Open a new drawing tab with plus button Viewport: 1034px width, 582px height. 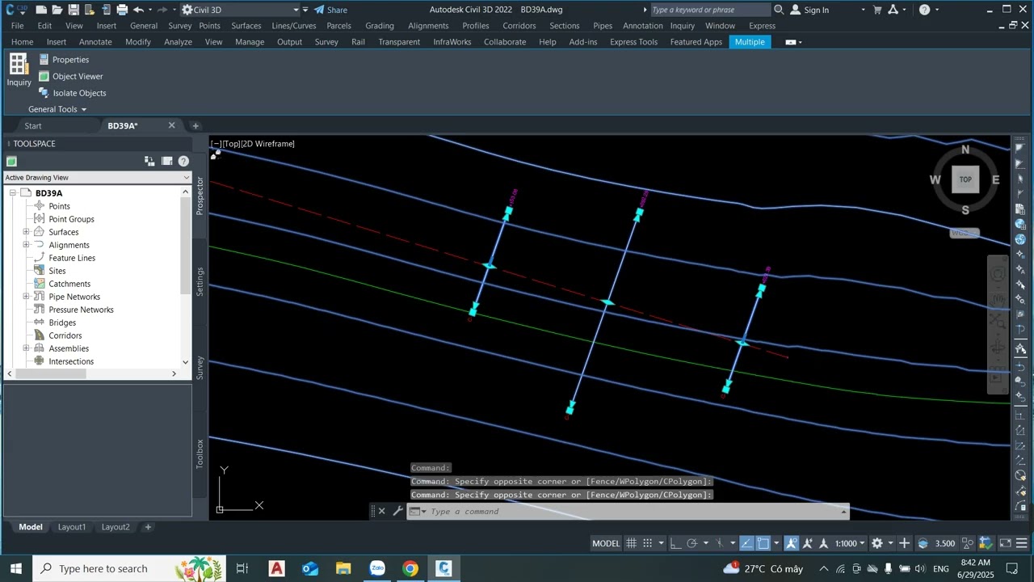pyautogui.click(x=195, y=125)
